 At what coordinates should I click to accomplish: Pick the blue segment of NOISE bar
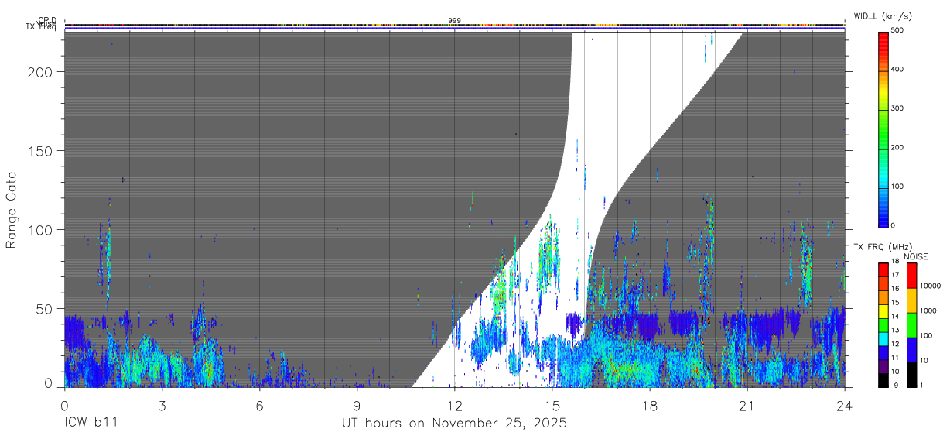[x=911, y=350]
